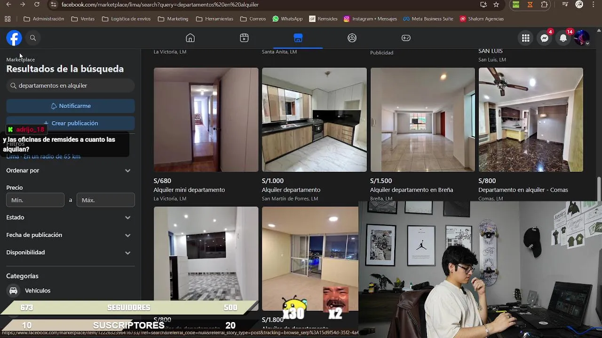602x338 pixels.
Task: Open the Meta Business Suite bookmark
Action: pyautogui.click(x=428, y=19)
